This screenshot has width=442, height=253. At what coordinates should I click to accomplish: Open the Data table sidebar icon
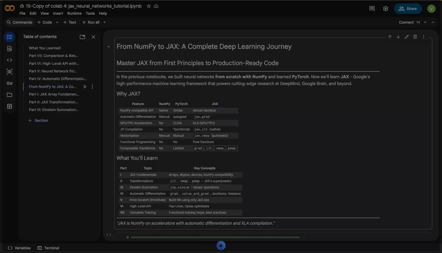click(10, 106)
